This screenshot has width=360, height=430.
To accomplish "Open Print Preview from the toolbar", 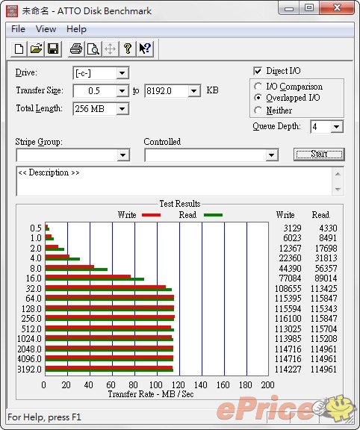I will [93, 49].
